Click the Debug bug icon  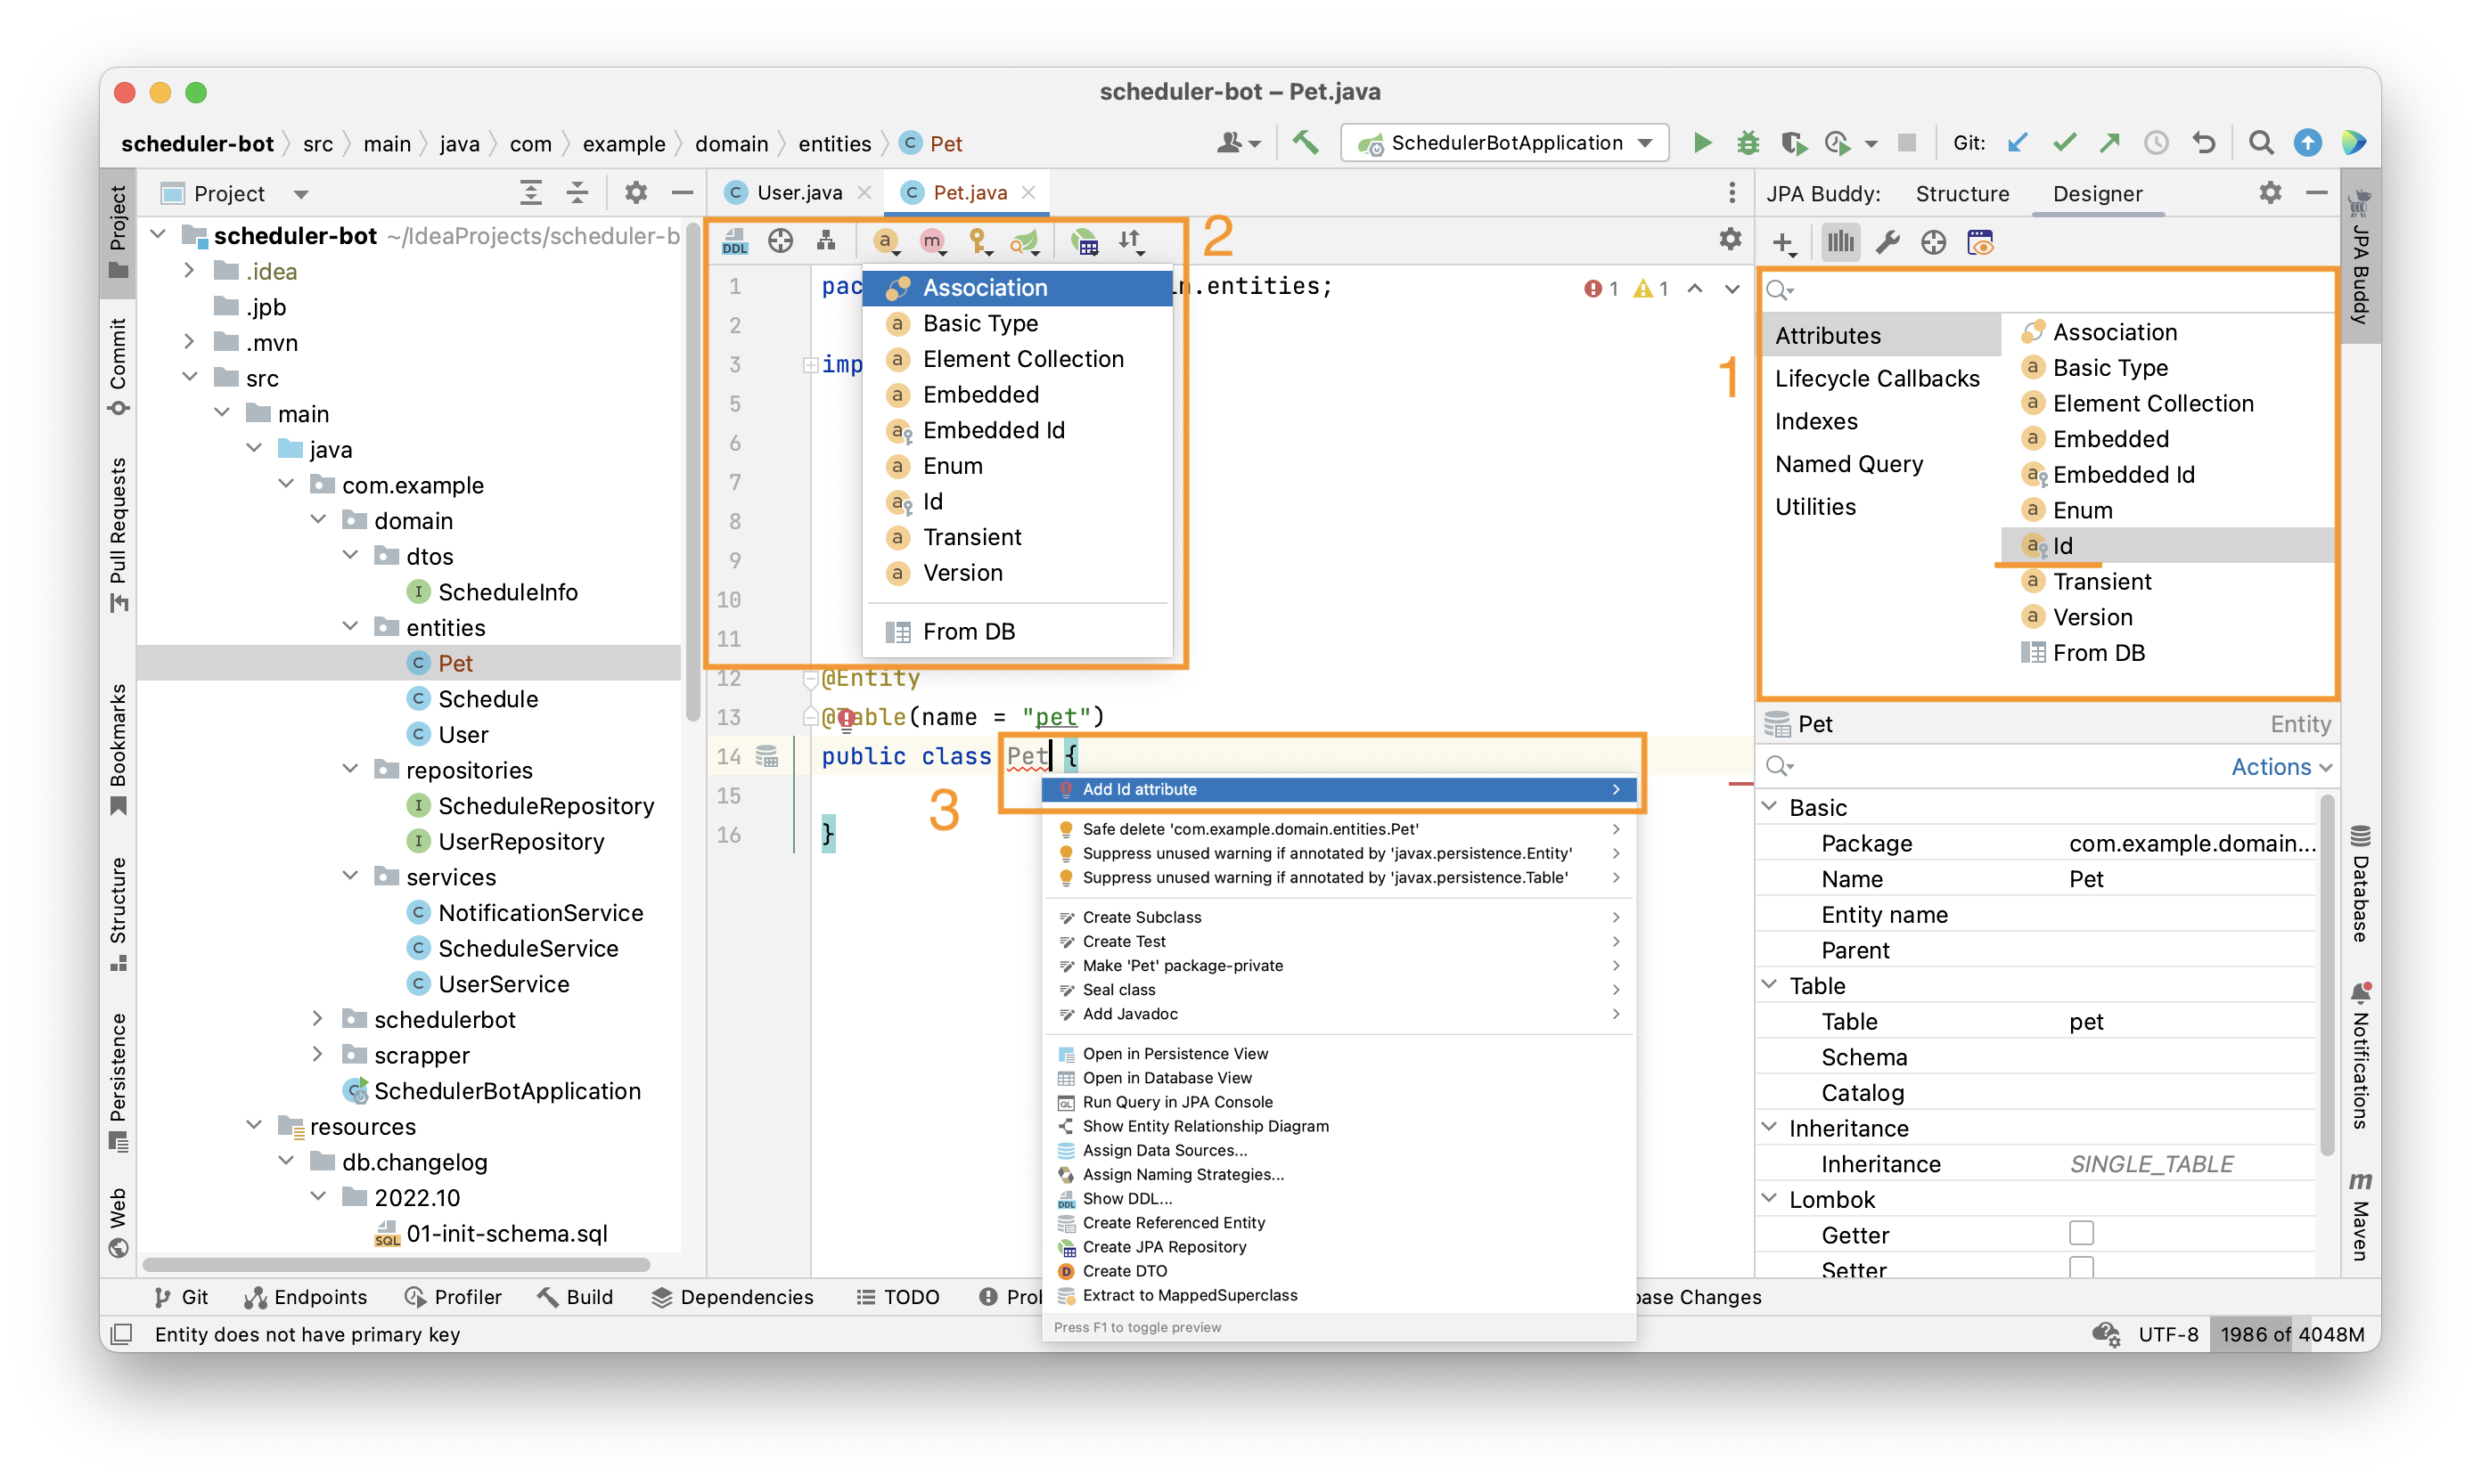coord(1747,143)
